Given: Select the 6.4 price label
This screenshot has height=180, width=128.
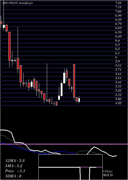Looking at the screenshot, I should pyautogui.click(x=118, y=41).
